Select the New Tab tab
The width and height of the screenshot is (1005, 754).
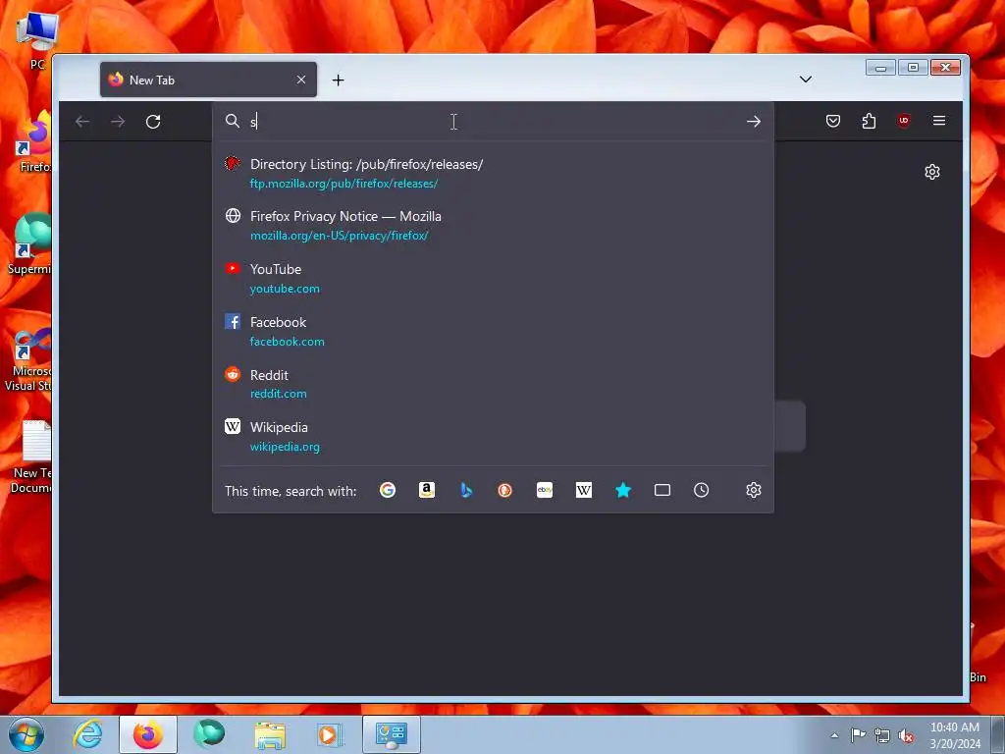coord(208,80)
